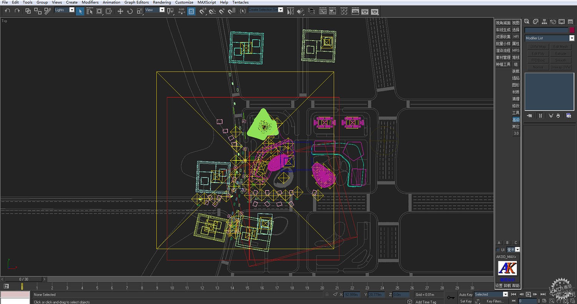This screenshot has height=304, width=577.
Task: Toggle the Window/Crossing selection icon
Action: (x=108, y=11)
